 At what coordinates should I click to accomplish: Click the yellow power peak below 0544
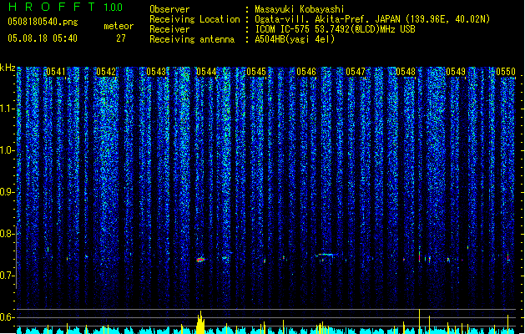[200, 322]
